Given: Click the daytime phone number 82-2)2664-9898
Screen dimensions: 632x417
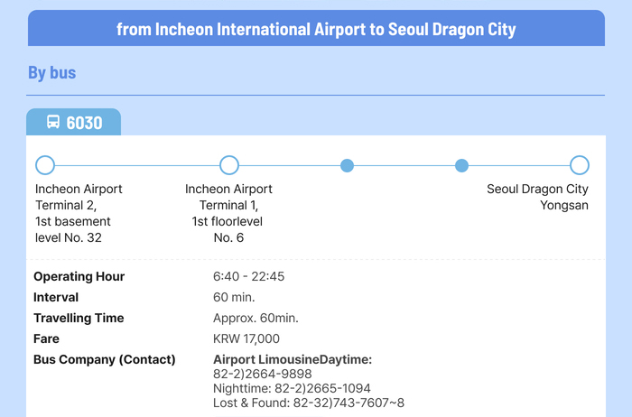Looking at the screenshot, I should [x=263, y=374].
